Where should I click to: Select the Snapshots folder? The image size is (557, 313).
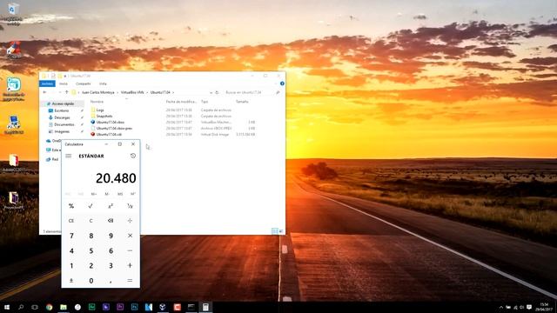click(104, 116)
